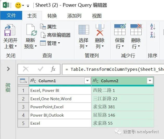Confirm the formula with the checkmark button
Screen dimensions: 164x139
tap(41, 69)
